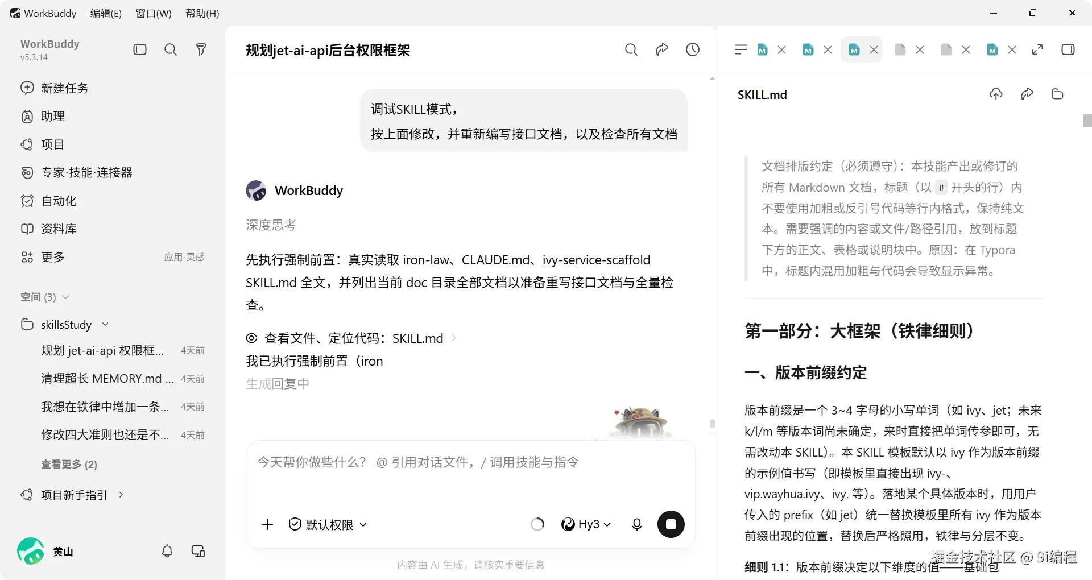Share the SKILL.md document

point(1027,94)
